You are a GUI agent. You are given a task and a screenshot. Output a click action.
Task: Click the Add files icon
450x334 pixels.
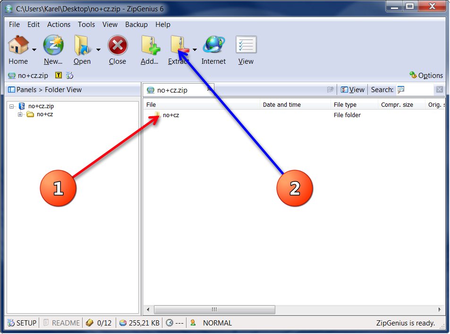(x=150, y=45)
